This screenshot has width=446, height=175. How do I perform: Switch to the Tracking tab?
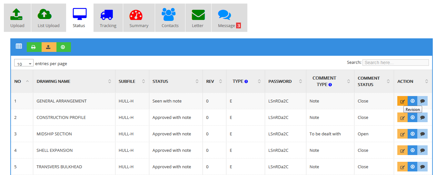108,18
